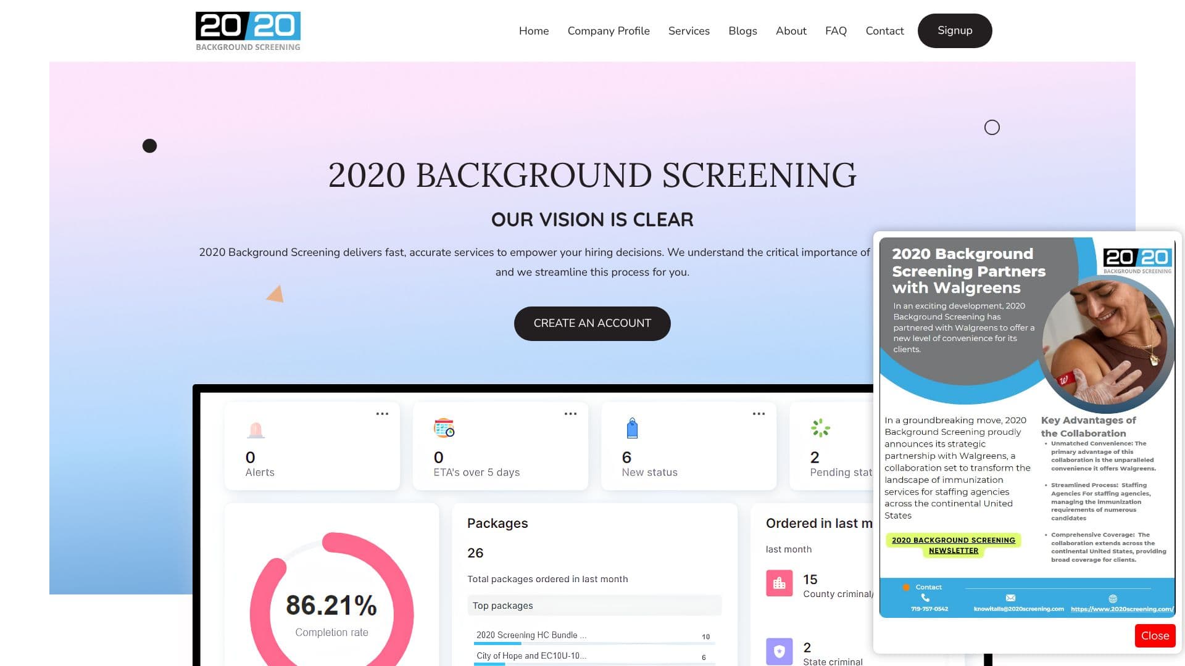Open the ETA's over 5 days options menu
The height and width of the screenshot is (666, 1185).
570,414
